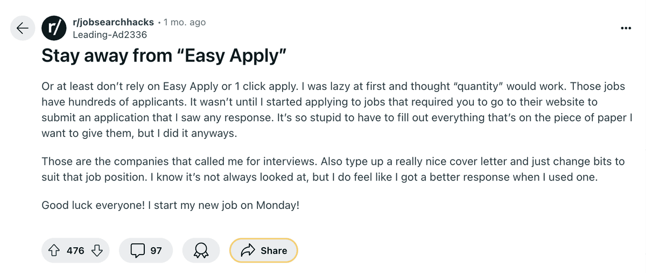
Task: Click the "Good luck everyone!" line
Action: click(170, 206)
